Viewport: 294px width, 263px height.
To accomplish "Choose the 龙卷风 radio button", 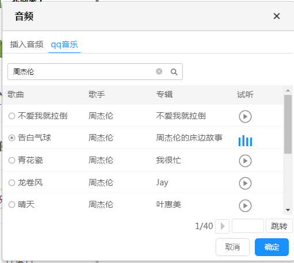I will pyautogui.click(x=12, y=182).
